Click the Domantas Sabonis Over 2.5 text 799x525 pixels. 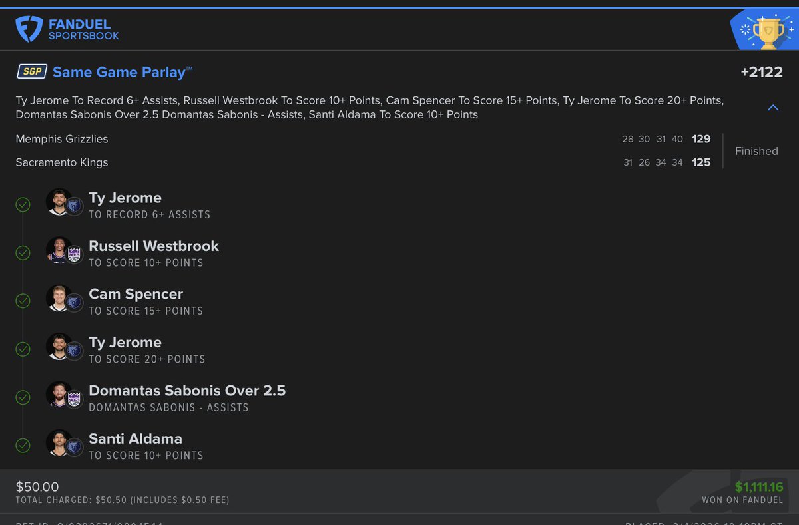[187, 390]
